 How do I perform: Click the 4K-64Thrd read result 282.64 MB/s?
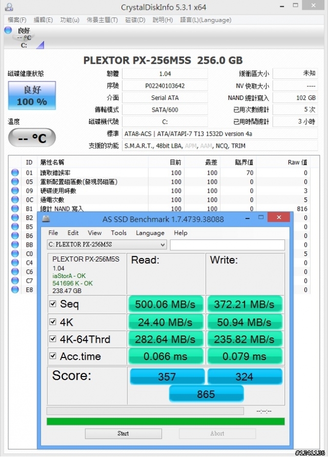point(166,339)
